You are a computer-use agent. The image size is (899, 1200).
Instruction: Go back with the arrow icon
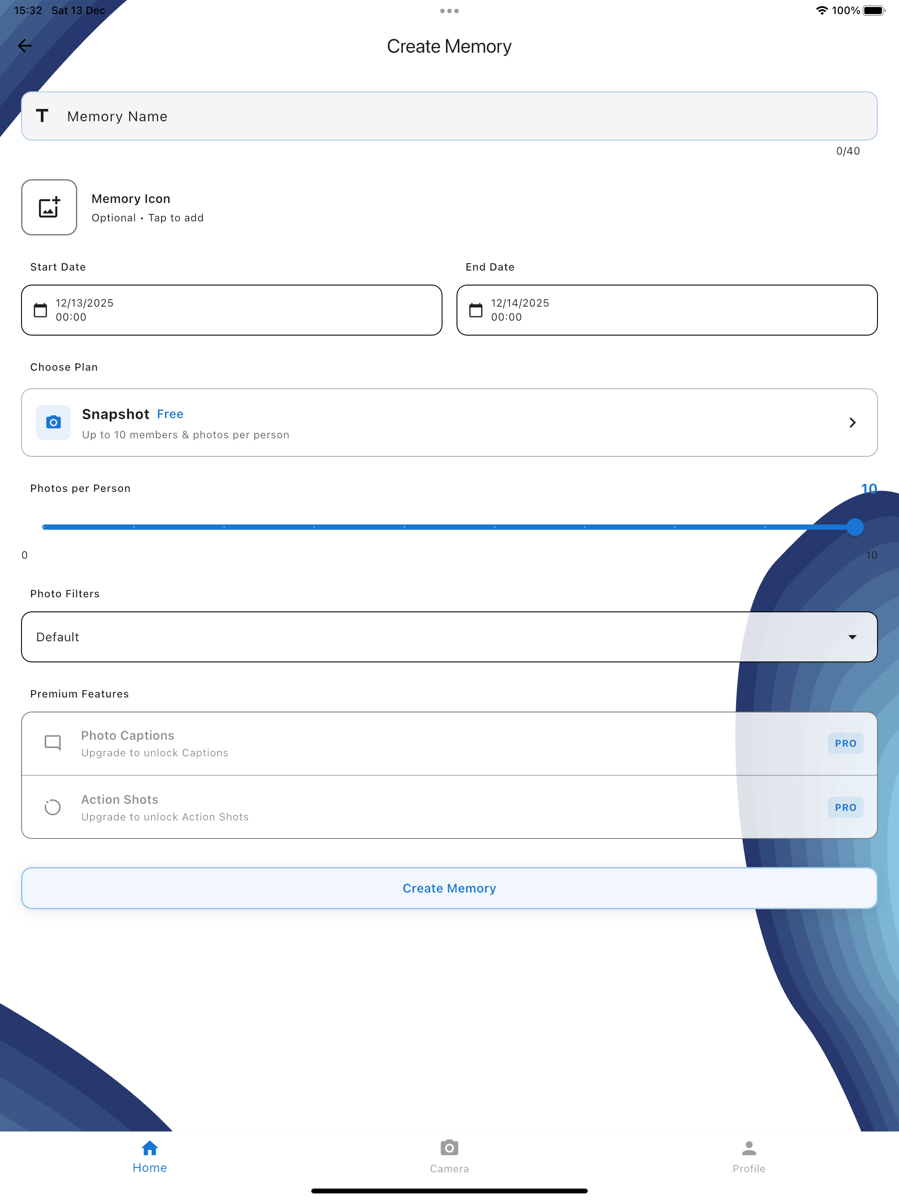pos(25,46)
